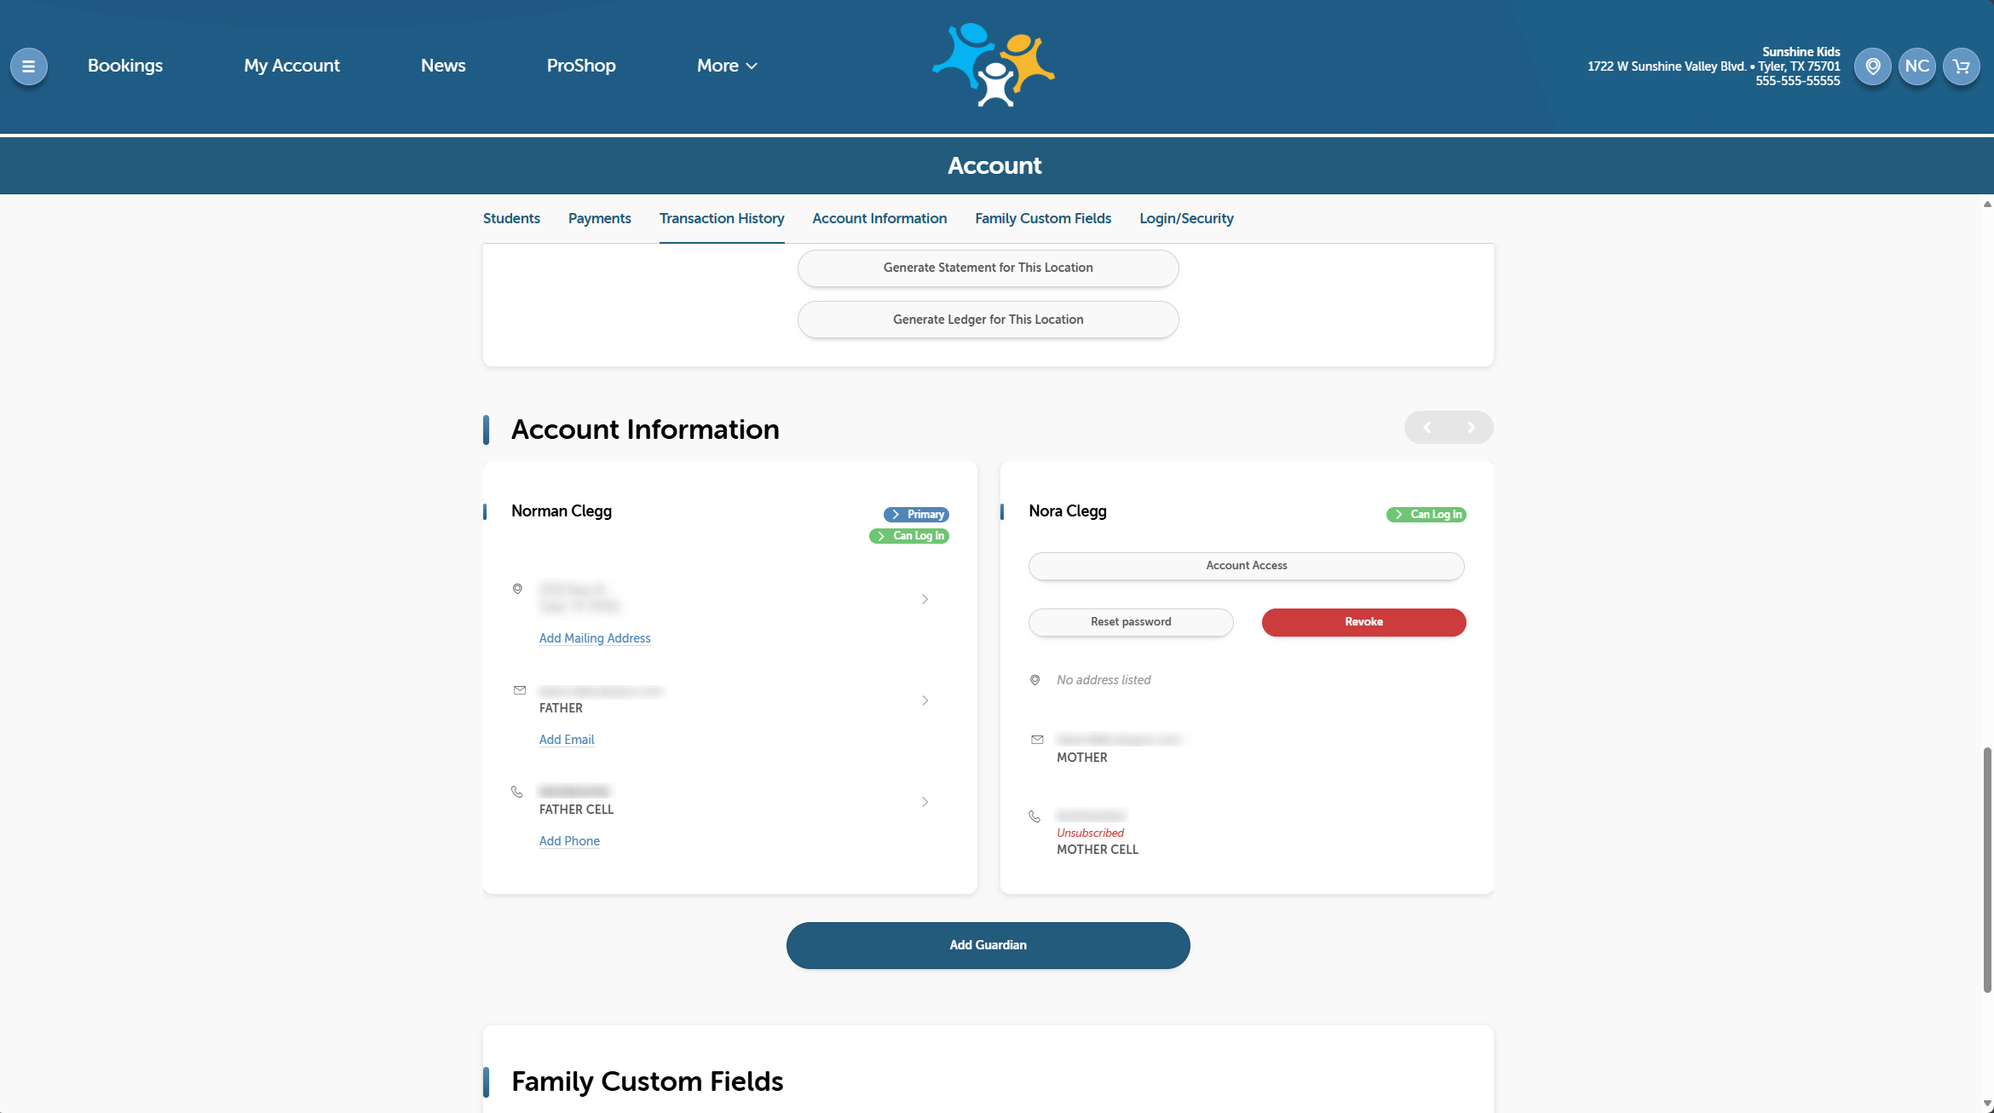Click the scrollbar up arrow
Image resolution: width=1994 pixels, height=1113 pixels.
pyautogui.click(x=1987, y=205)
